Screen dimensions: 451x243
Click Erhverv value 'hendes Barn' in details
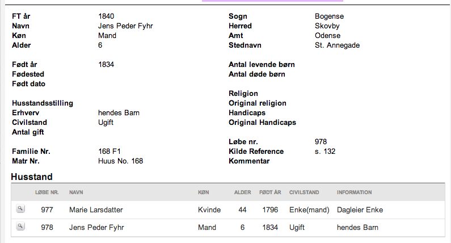(x=119, y=112)
